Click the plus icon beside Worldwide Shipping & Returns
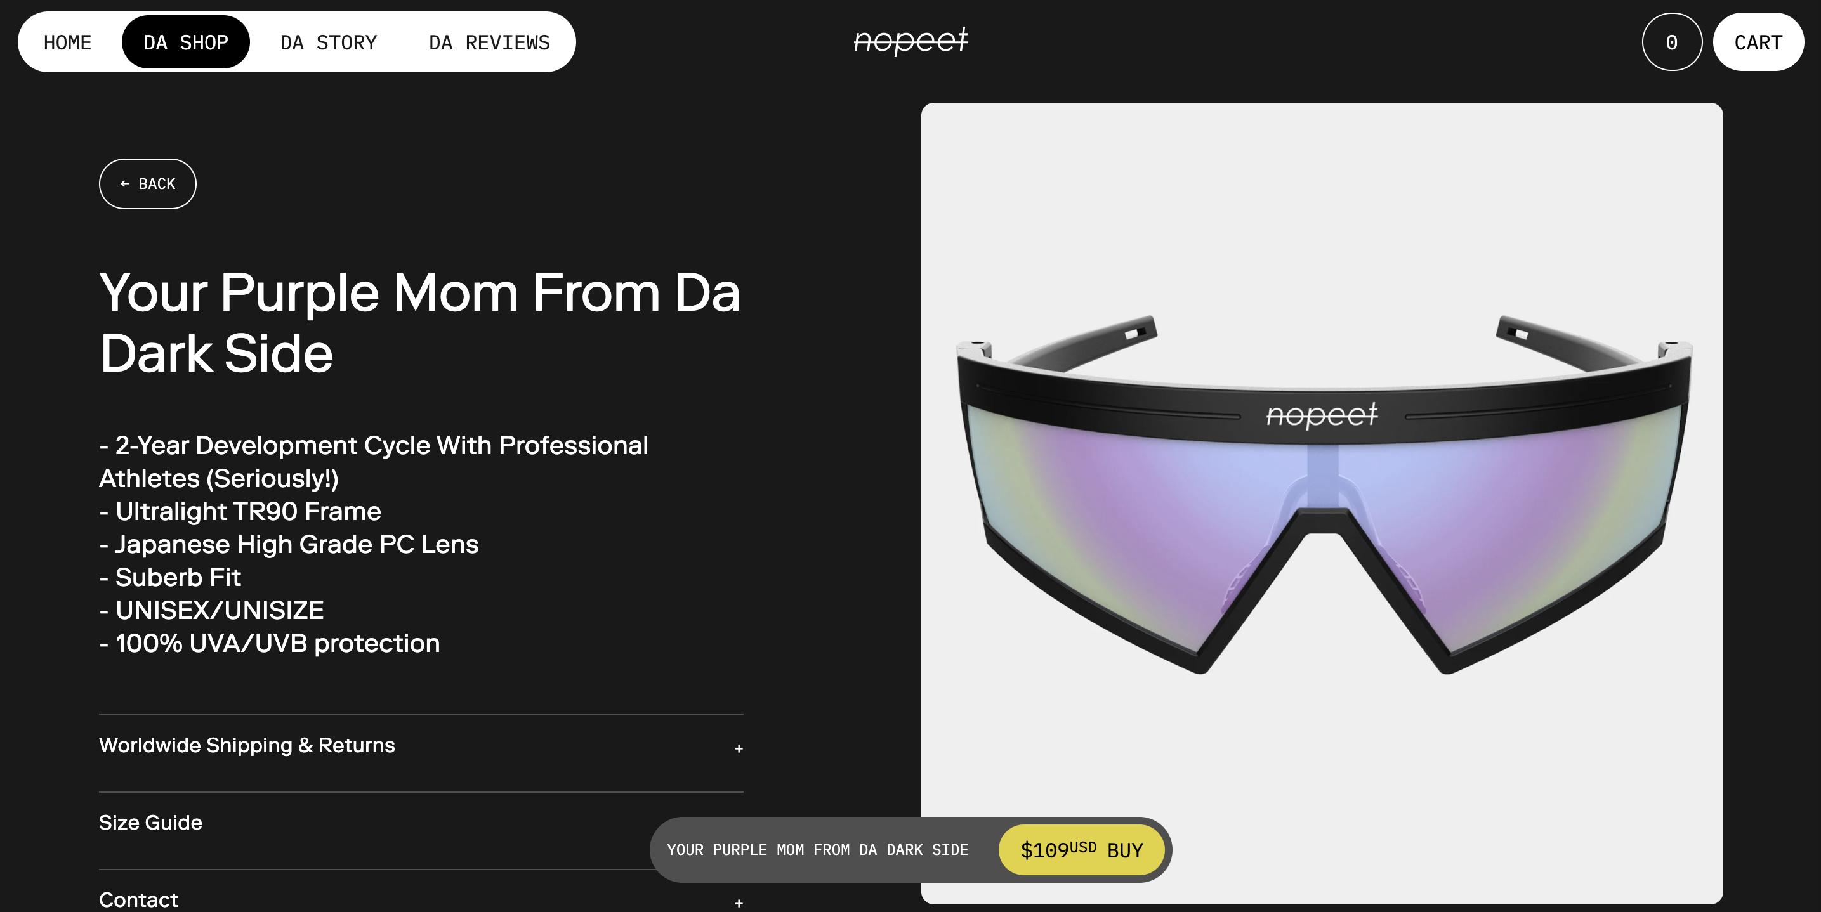The image size is (1821, 912). (x=738, y=748)
